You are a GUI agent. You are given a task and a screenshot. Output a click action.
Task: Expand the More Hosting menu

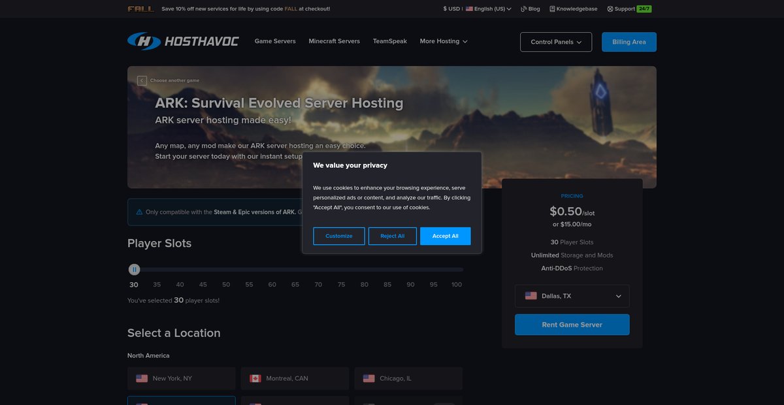(444, 41)
